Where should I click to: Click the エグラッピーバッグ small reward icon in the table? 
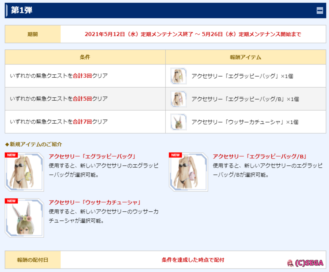[x=178, y=76]
